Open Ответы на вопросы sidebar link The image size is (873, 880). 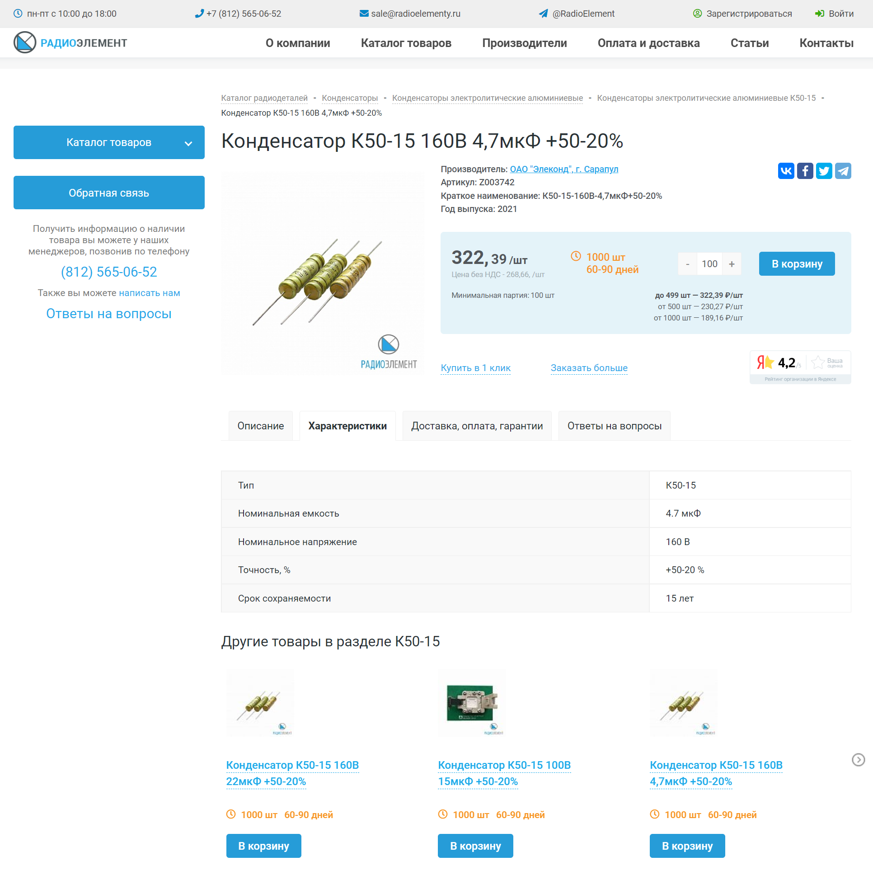coord(109,313)
